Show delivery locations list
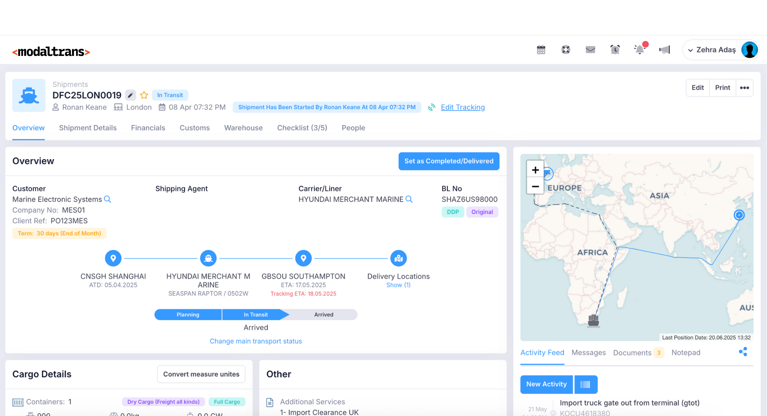The width and height of the screenshot is (767, 416). point(398,285)
